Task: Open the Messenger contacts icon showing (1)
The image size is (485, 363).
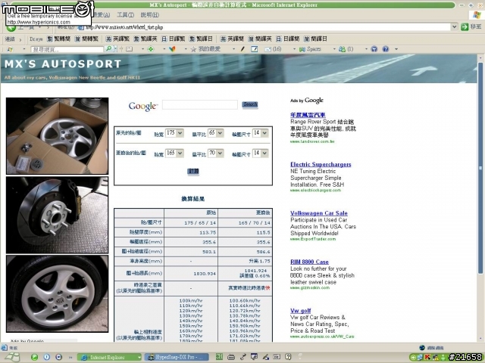Action: [346, 49]
